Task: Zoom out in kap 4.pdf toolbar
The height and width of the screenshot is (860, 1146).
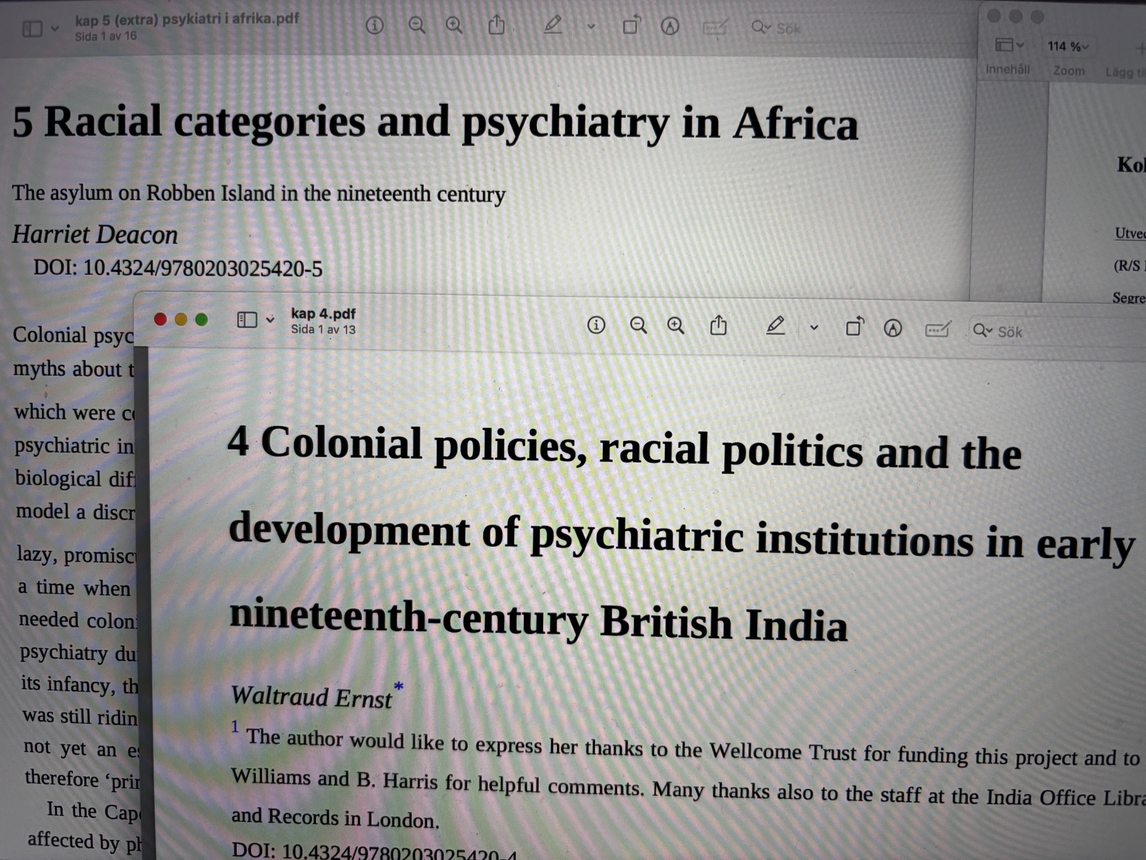Action: coord(638,326)
